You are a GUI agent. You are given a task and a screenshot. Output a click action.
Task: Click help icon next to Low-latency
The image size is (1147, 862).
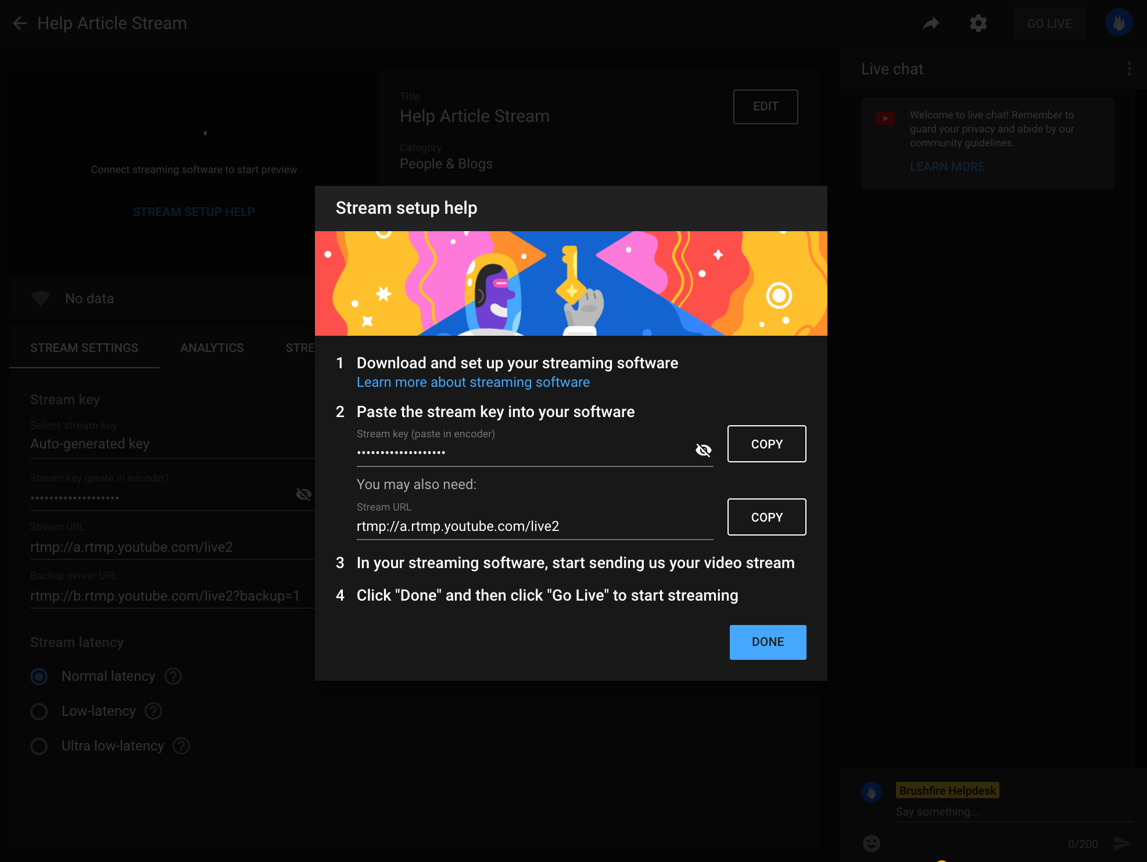point(153,711)
